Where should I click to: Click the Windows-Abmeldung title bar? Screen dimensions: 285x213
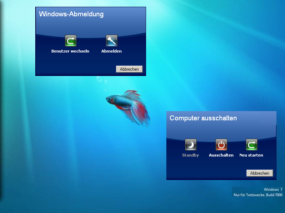(71, 14)
